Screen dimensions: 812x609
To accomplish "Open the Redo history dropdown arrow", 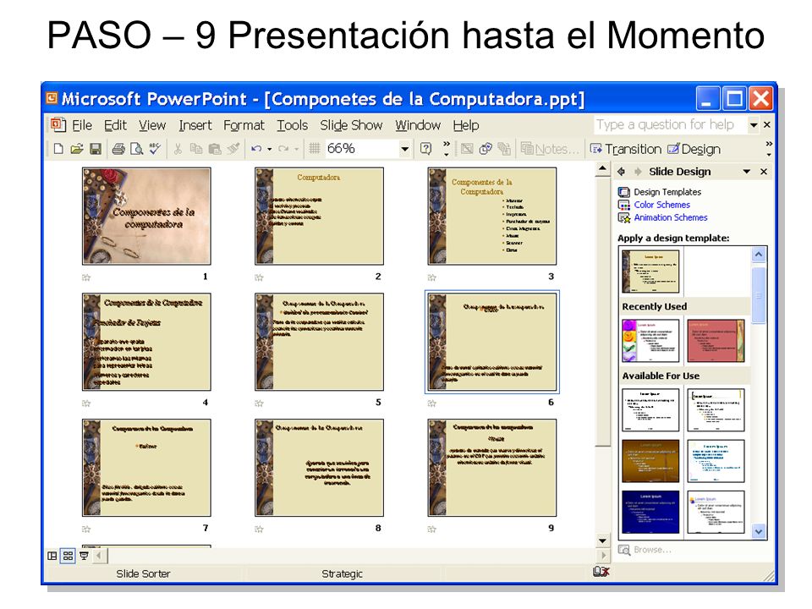I will [x=296, y=149].
